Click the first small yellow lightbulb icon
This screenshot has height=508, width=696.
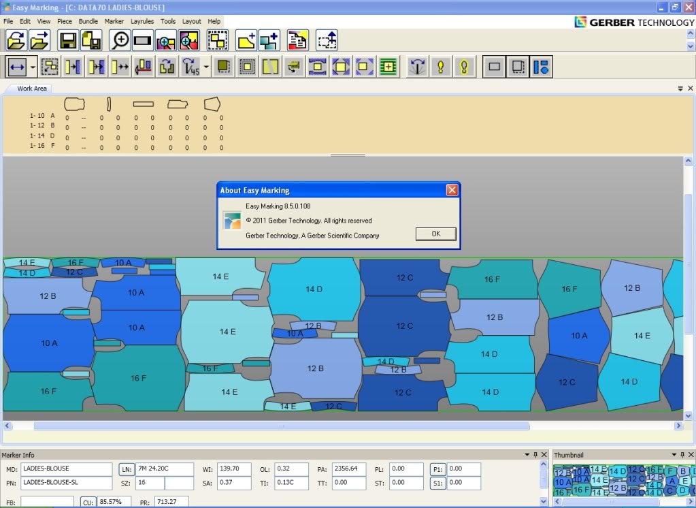(x=441, y=67)
